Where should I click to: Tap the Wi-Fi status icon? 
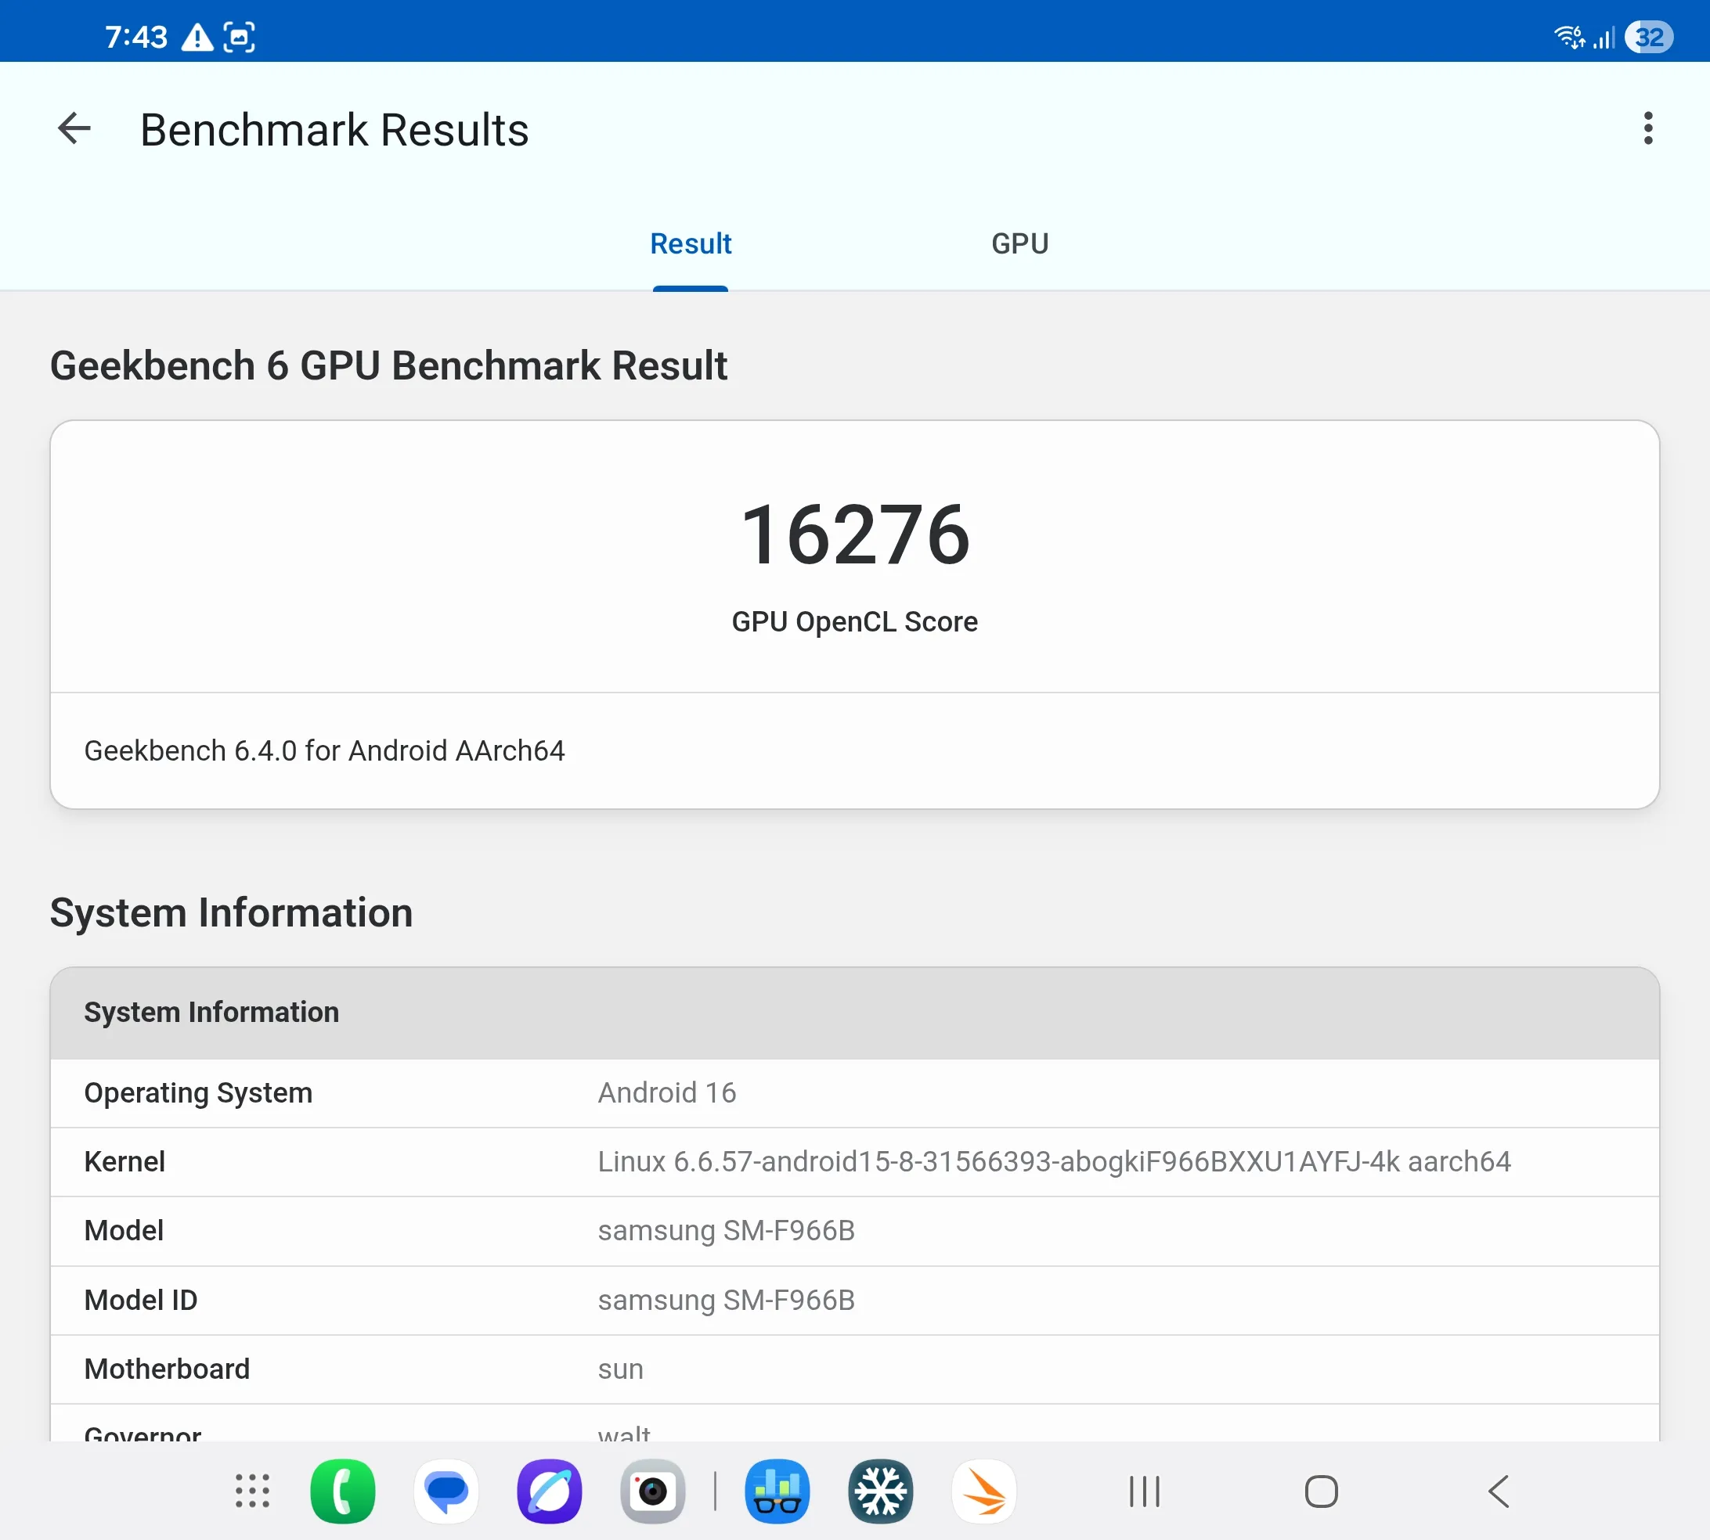click(1570, 38)
